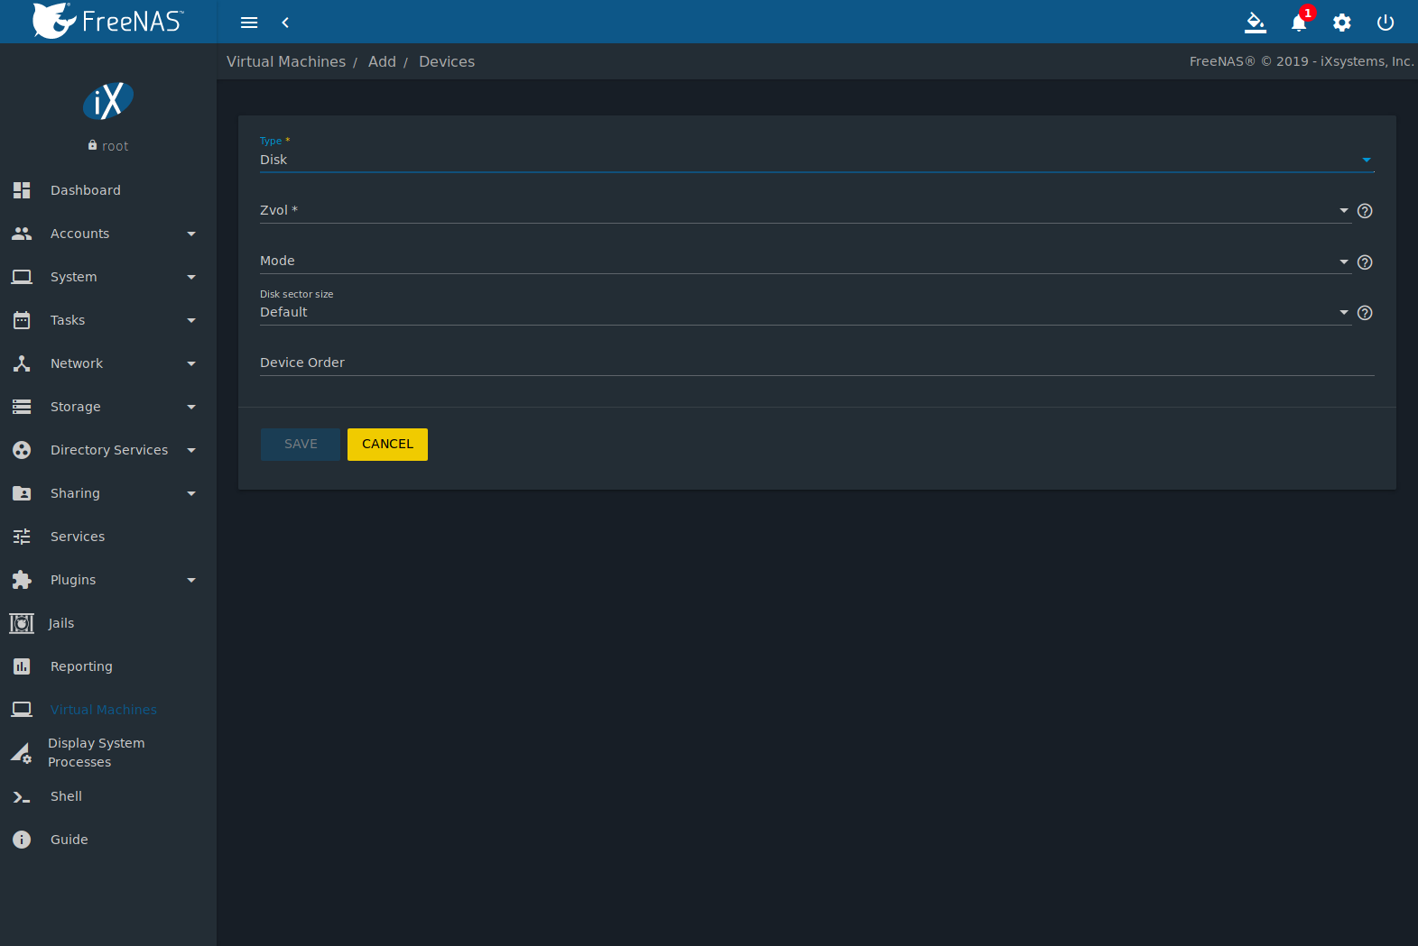Open the Zvol dropdown

click(x=805, y=210)
